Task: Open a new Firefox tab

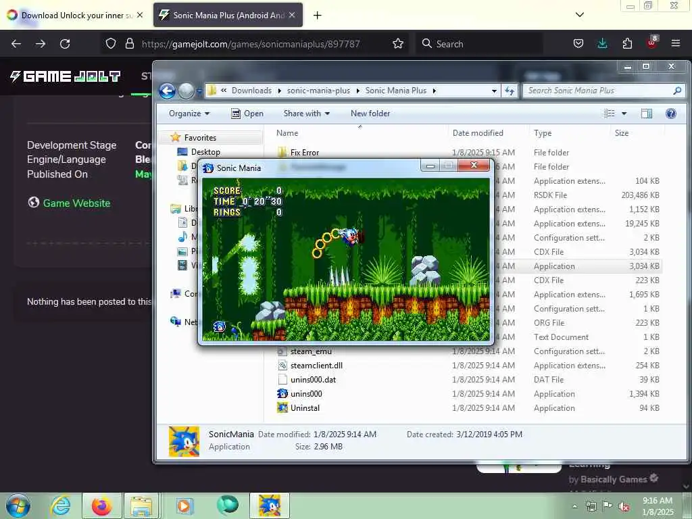Action: pyautogui.click(x=318, y=16)
